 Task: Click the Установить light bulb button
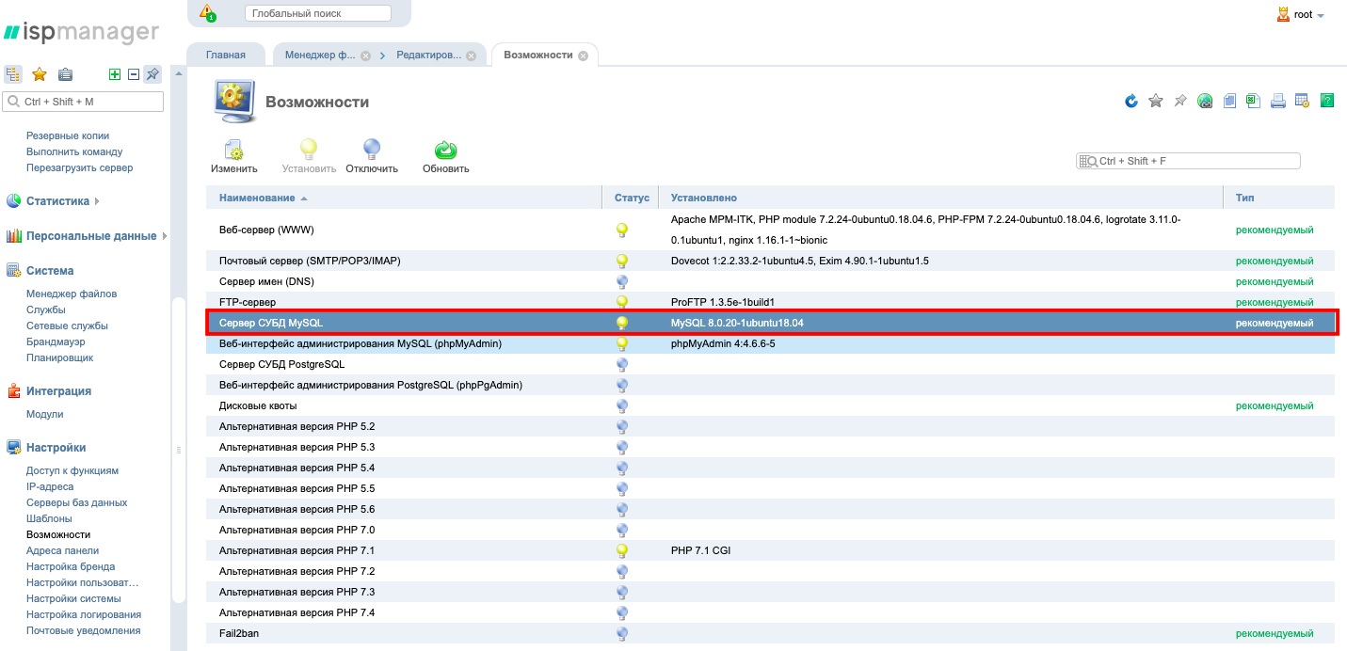[x=309, y=156]
